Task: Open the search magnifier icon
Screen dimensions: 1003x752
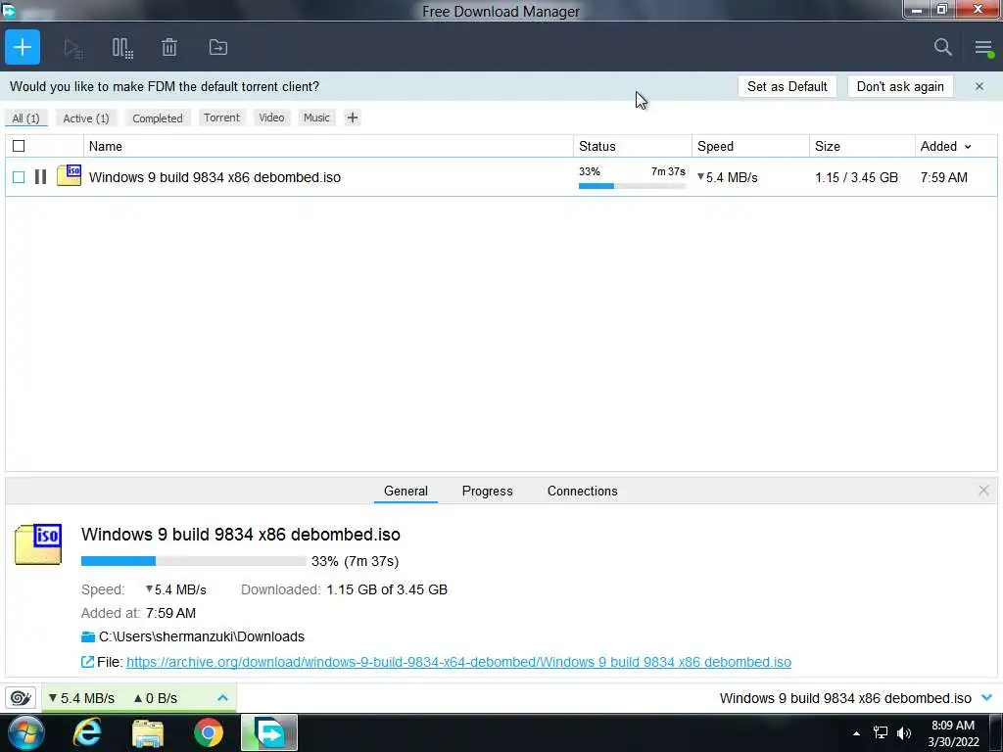Action: pos(942,47)
